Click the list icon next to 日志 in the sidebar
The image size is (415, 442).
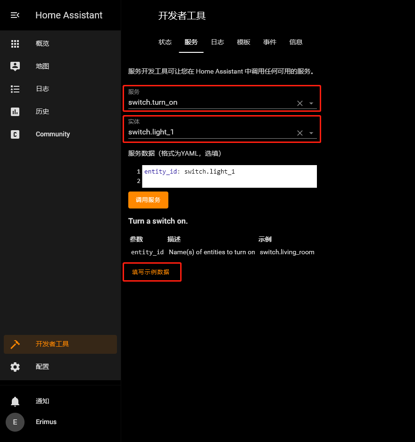click(15, 89)
